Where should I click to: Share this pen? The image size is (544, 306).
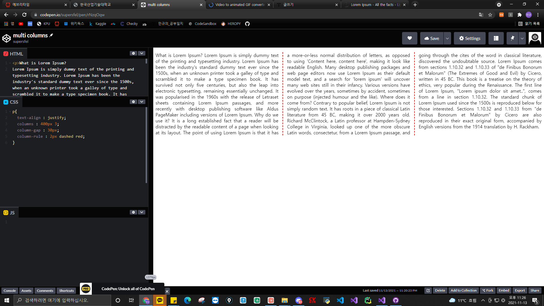tap(535, 290)
